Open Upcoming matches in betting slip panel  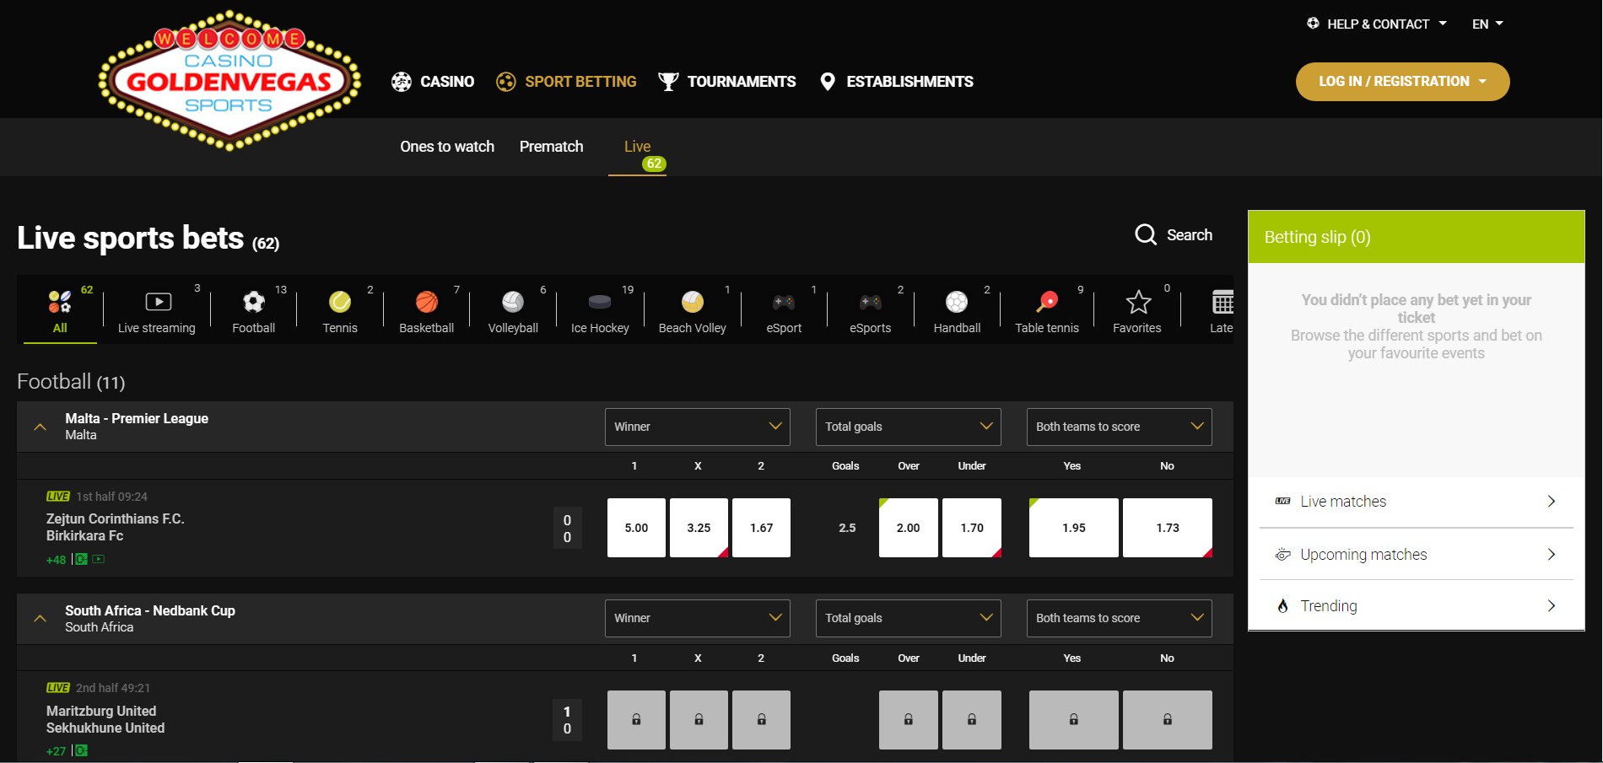(1417, 554)
